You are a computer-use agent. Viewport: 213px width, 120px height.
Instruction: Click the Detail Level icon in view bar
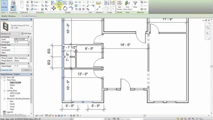[x=46, y=116]
